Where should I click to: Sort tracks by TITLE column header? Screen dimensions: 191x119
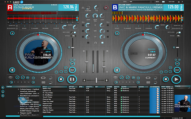[x=55, y=87]
